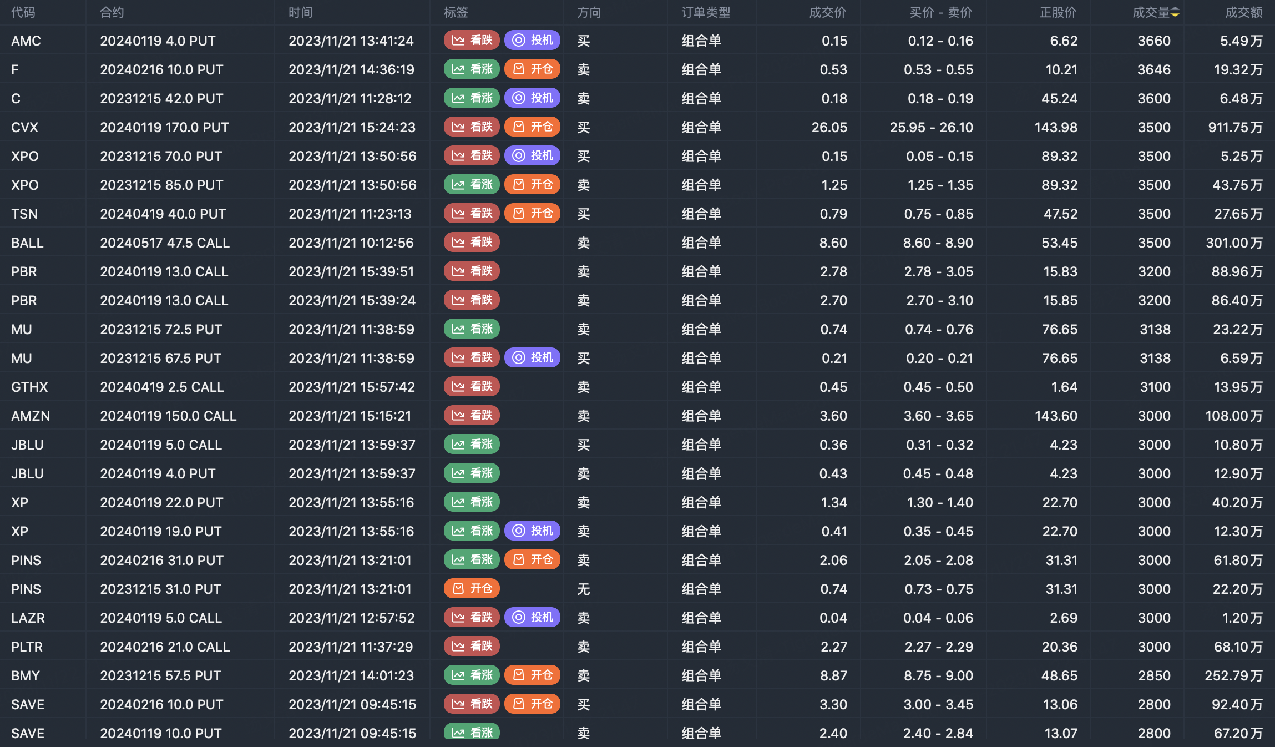Click the volume sort arrow icon in header
The width and height of the screenshot is (1275, 747).
tap(1175, 12)
